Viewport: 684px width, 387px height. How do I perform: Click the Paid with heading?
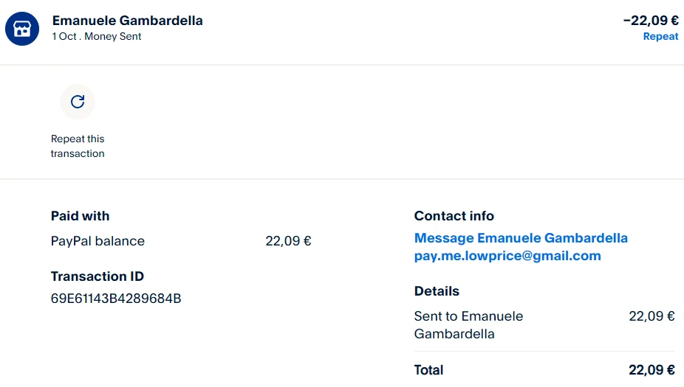coord(80,216)
